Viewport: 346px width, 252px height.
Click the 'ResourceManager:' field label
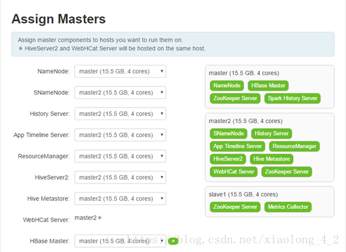point(44,156)
